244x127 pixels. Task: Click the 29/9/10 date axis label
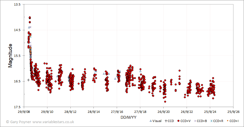pos(47,112)
